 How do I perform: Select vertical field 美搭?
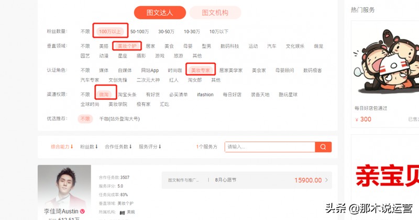click(x=104, y=46)
